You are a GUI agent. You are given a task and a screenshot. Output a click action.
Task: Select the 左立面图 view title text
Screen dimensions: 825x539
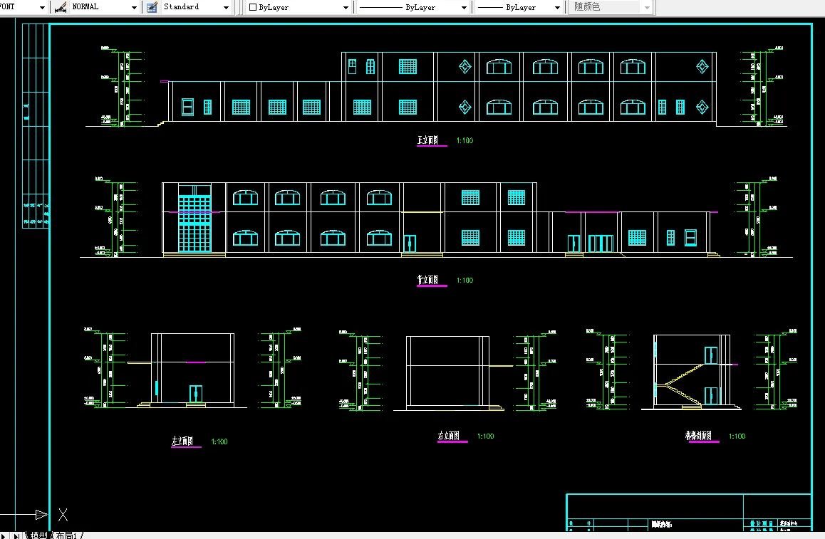tap(182, 441)
